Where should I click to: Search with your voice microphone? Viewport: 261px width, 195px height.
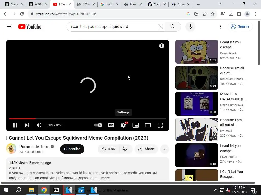click(x=190, y=26)
